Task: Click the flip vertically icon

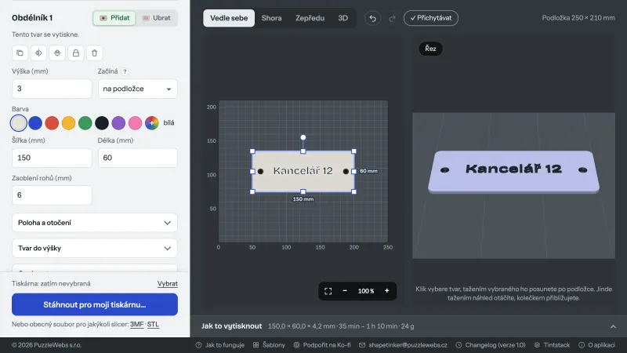Action: (x=57, y=53)
